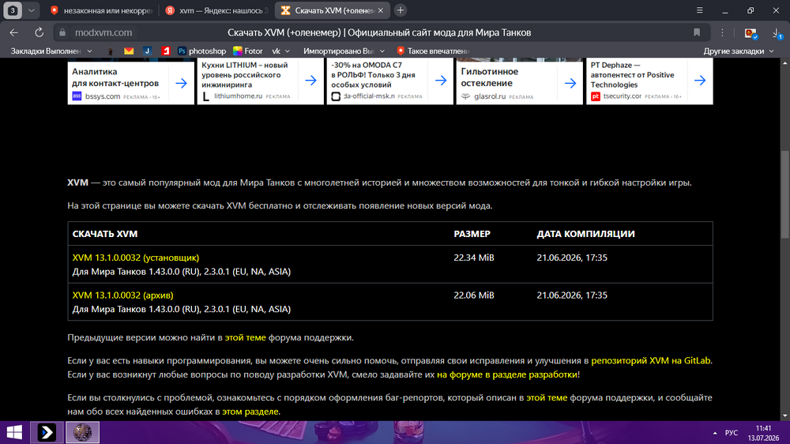Click the 'ДАТА КОМПИЛЯЦИИ' column header
This screenshot has width=790, height=444.
click(585, 234)
